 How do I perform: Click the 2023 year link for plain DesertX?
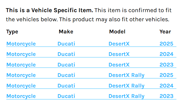pyautogui.click(x=166, y=65)
